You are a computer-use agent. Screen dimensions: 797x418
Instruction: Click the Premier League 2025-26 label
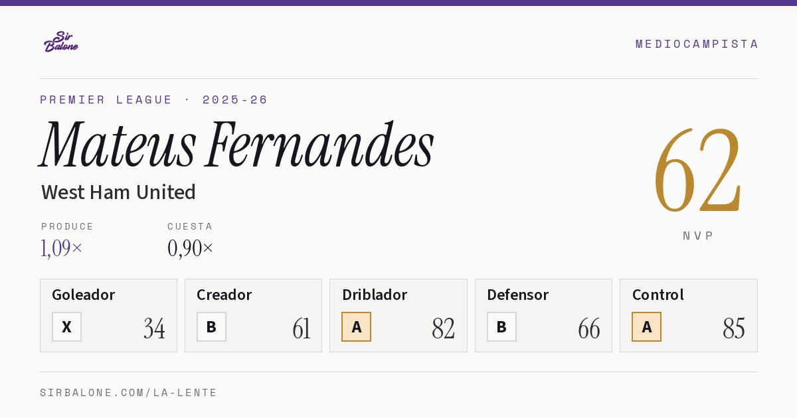(154, 100)
